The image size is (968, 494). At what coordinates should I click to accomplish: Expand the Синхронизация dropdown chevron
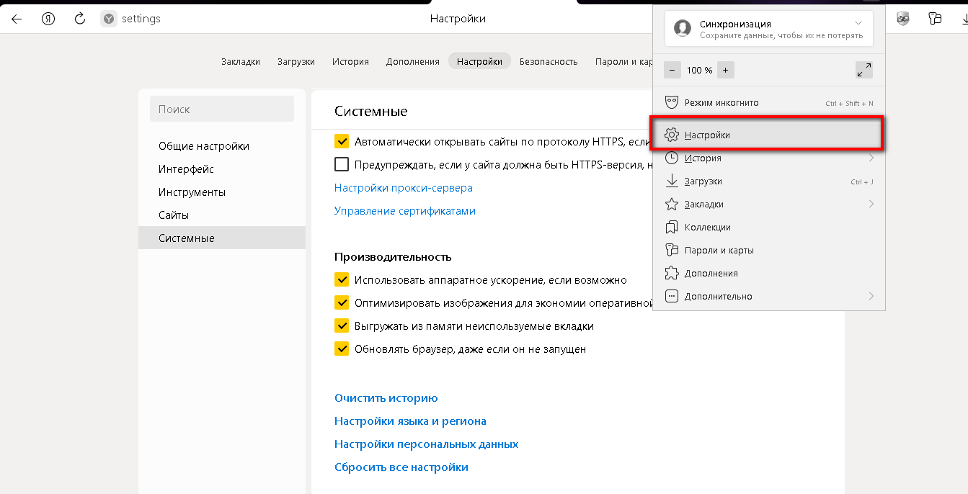[x=858, y=24]
